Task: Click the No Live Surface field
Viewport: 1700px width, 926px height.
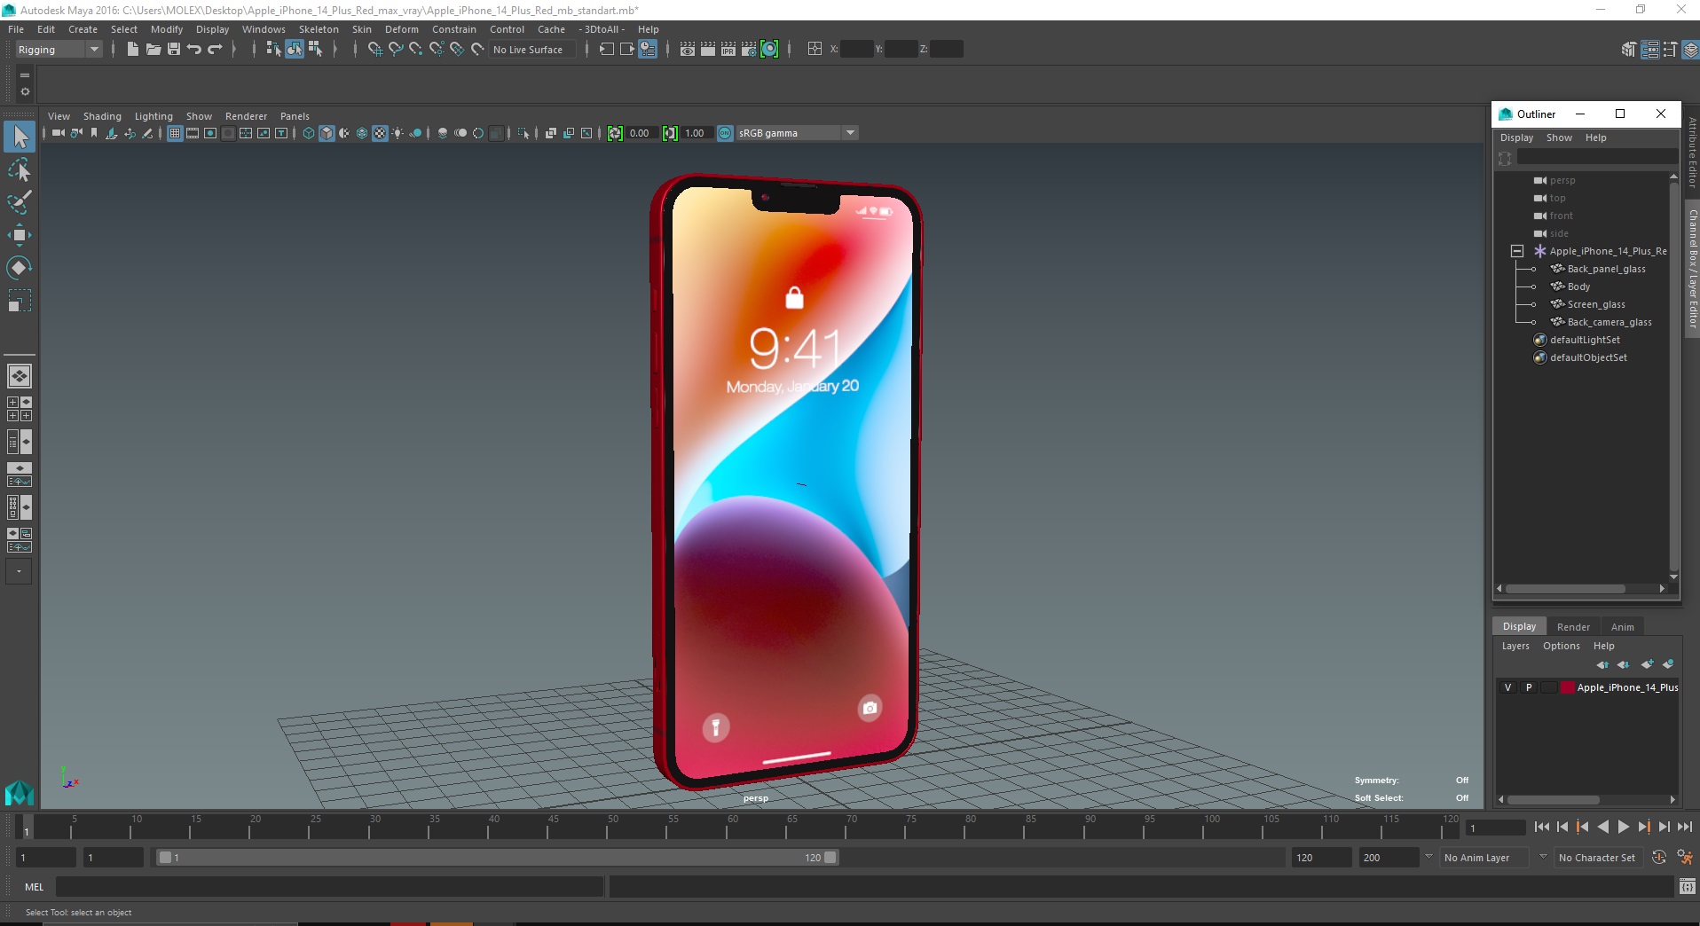Action: [532, 50]
